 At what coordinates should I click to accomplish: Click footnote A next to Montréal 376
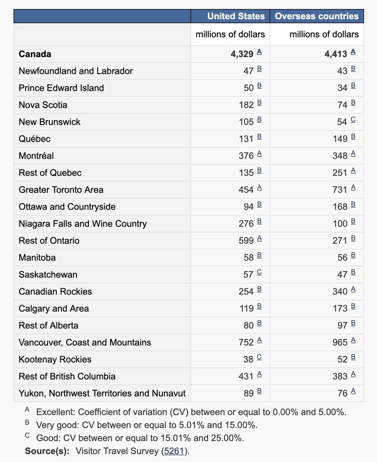point(259,154)
